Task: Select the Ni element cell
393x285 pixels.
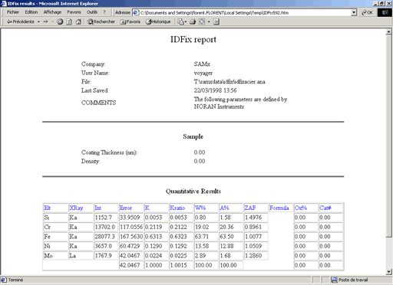Action: (55, 246)
